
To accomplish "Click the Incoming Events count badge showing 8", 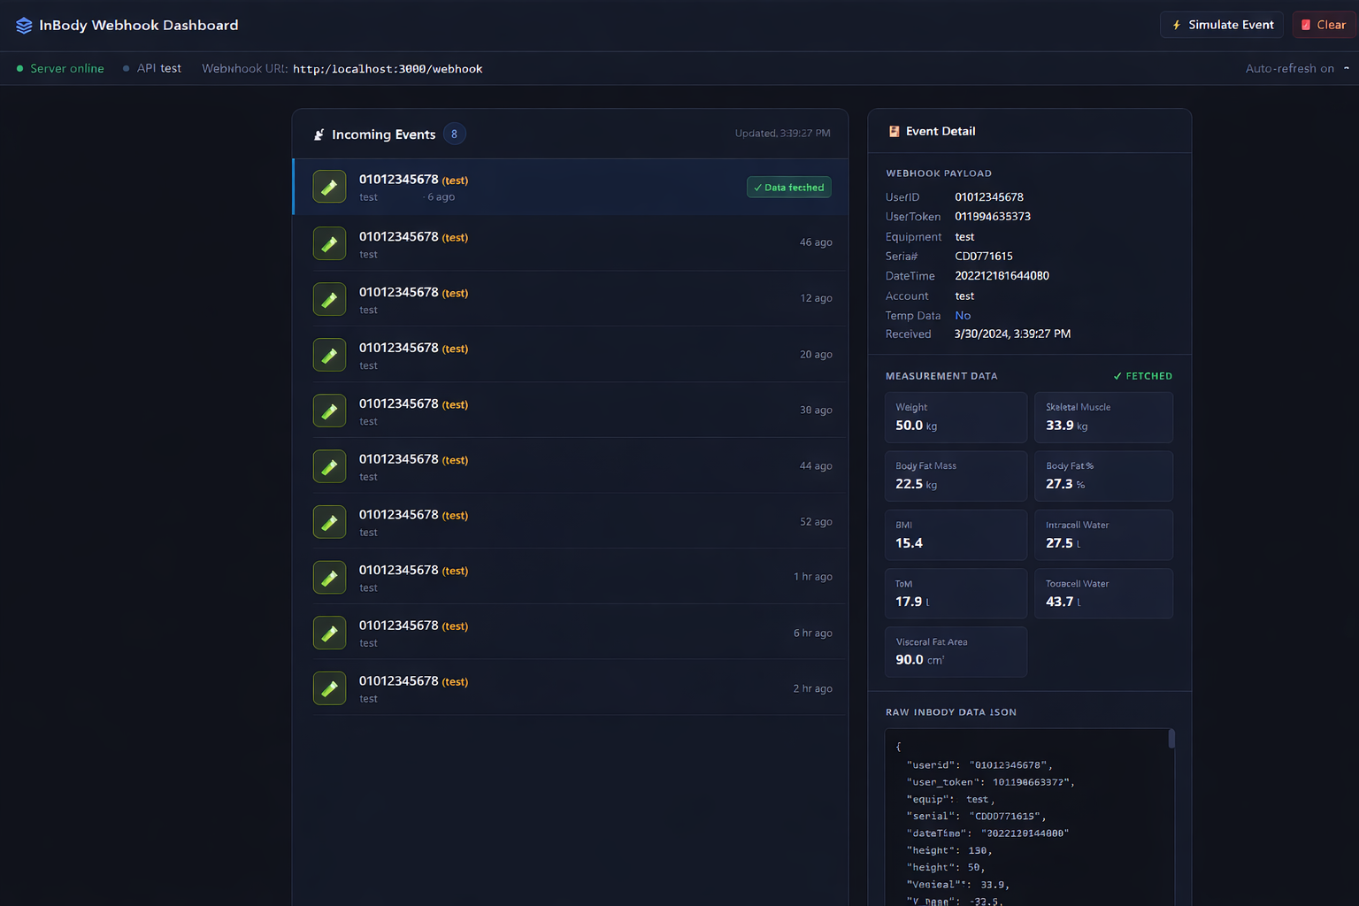I will 455,134.
